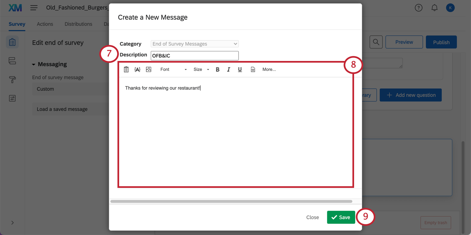Toggle bold formatting
Screen dimensions: 471x235
click(217, 70)
